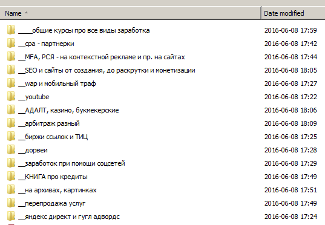Click folder icon of 'АДАЛТ, казино, букмекерские'
The image size is (325, 225).
pyautogui.click(x=11, y=109)
